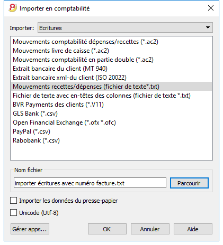Viewport: 223px width, 245px height.
Task: Confirm import with OK button
Action: click(x=107, y=229)
